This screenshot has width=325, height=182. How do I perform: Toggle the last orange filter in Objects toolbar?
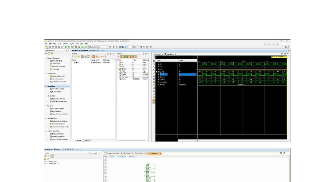tap(135, 57)
